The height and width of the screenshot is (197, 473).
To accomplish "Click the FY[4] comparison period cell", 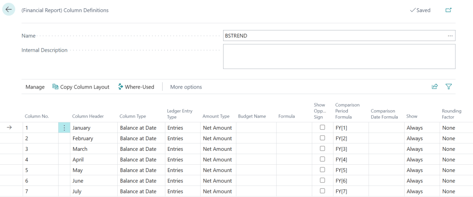I will 351,159.
